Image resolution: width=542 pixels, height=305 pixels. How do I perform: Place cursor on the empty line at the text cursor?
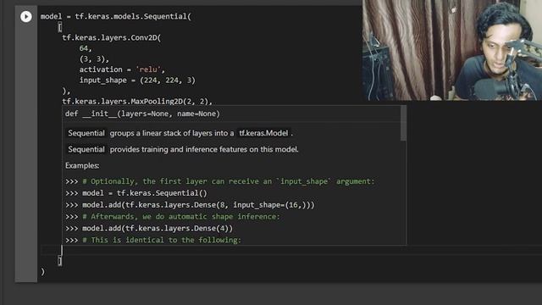point(290,250)
